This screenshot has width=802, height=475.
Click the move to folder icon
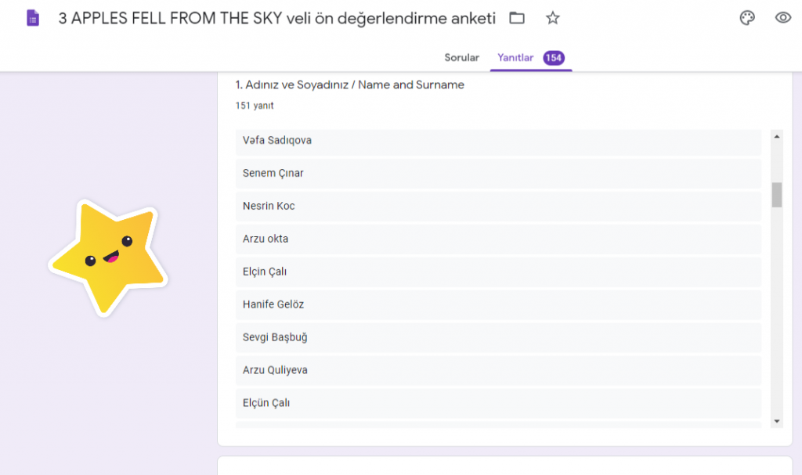click(517, 18)
